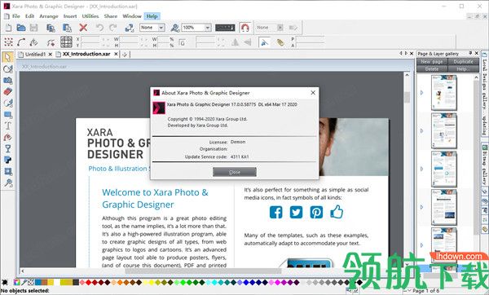The height and width of the screenshot is (295, 489).
Task: Expand page 2 triangle in Page & Layer gallery
Action: 422,130
